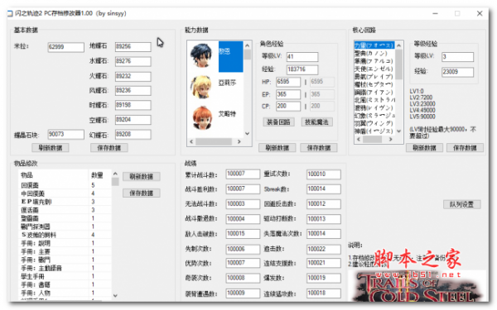The width and height of the screenshot is (497, 310).
Task: Select 力量(フォース) in the core circuit list
Action: click(374, 45)
